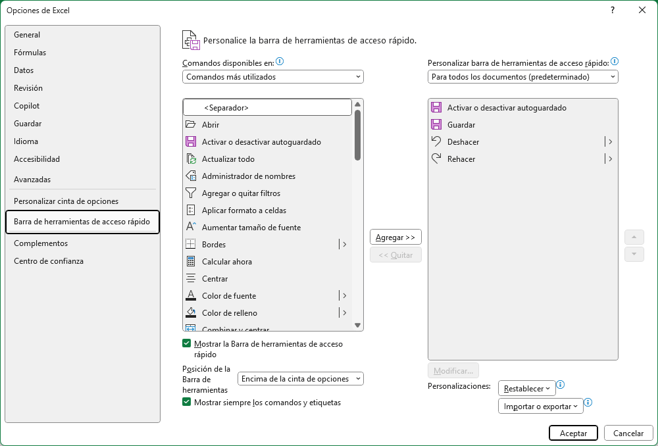The width and height of the screenshot is (658, 446).
Task: Open the Restablecer dropdown button
Action: coord(526,389)
